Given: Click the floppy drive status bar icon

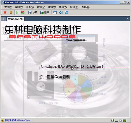Looking at the screenshot, I should point(112,120).
